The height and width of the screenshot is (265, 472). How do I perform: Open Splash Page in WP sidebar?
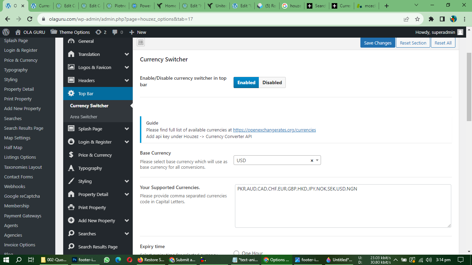[x=16, y=40]
